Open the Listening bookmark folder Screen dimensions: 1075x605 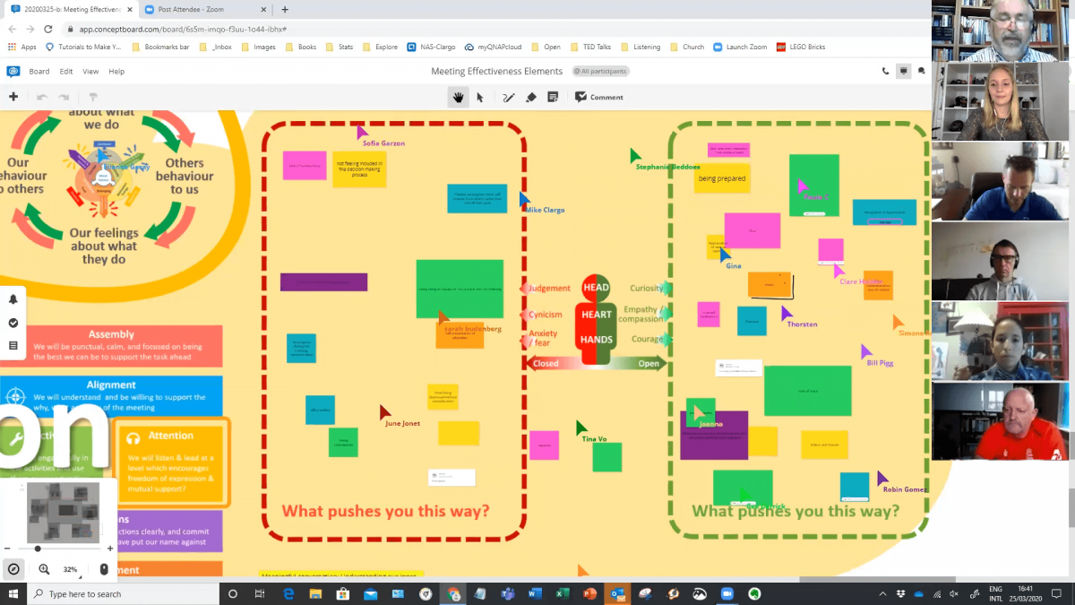coord(640,47)
